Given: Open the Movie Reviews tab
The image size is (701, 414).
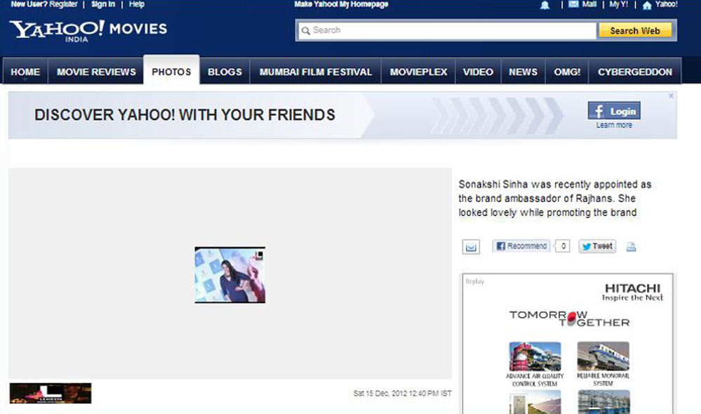Looking at the screenshot, I should [96, 72].
